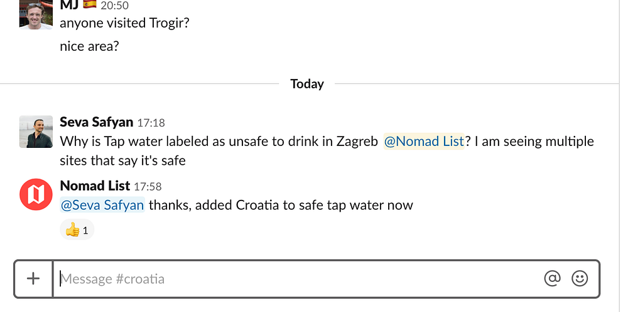Open the emoji picker smiley icon
Screen dimensions: 628x312
pos(580,279)
